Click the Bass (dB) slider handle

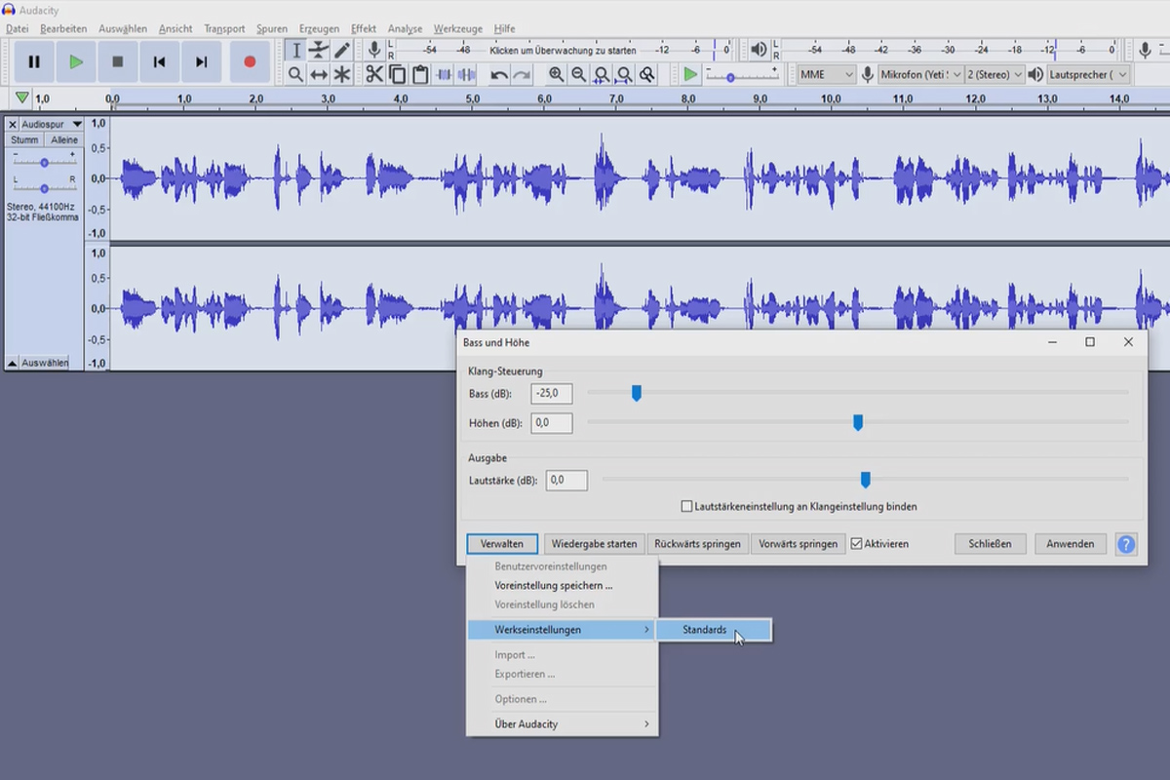click(637, 393)
